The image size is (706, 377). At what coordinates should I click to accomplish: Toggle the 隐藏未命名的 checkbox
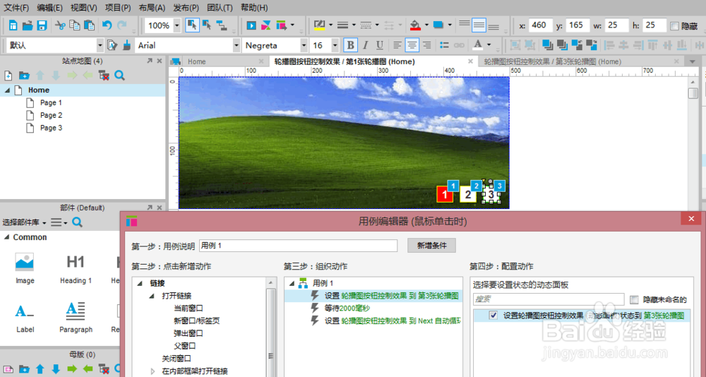[x=634, y=299]
